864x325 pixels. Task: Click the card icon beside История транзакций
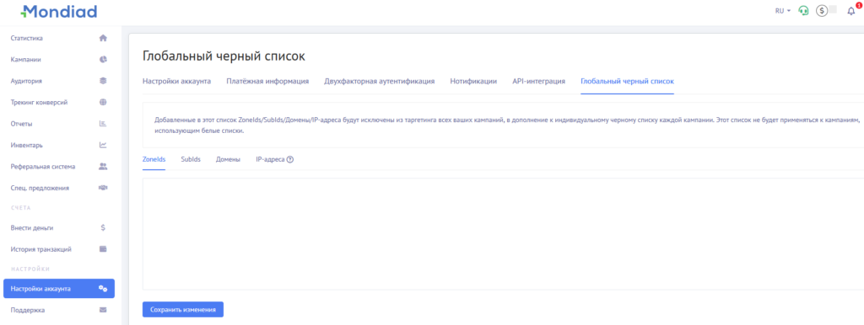pos(102,249)
